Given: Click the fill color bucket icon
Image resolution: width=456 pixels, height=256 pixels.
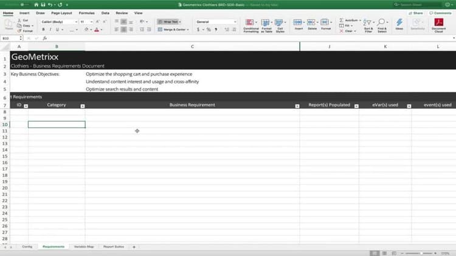Looking at the screenshot, I should tap(86, 30).
